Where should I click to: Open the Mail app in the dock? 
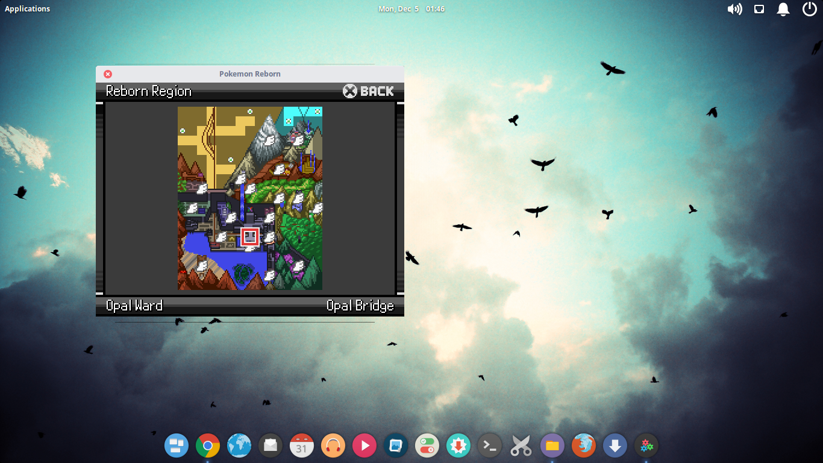click(271, 446)
